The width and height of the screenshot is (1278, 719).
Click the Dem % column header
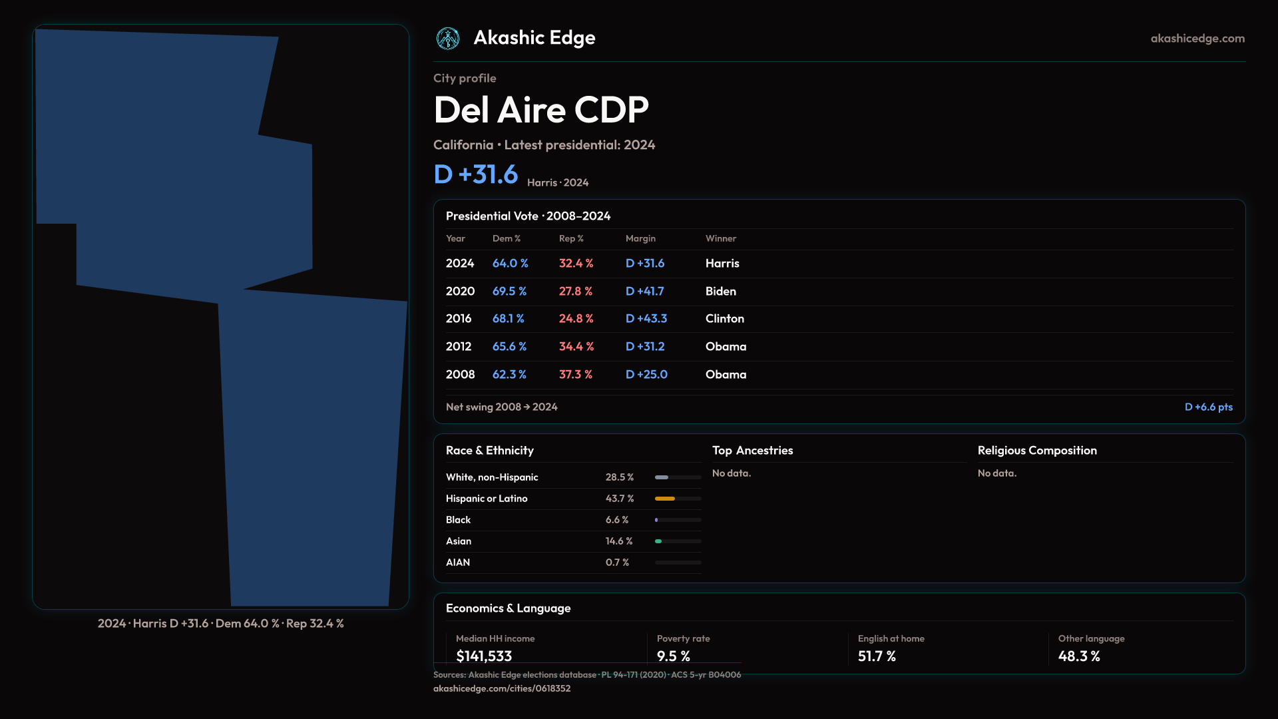(506, 238)
